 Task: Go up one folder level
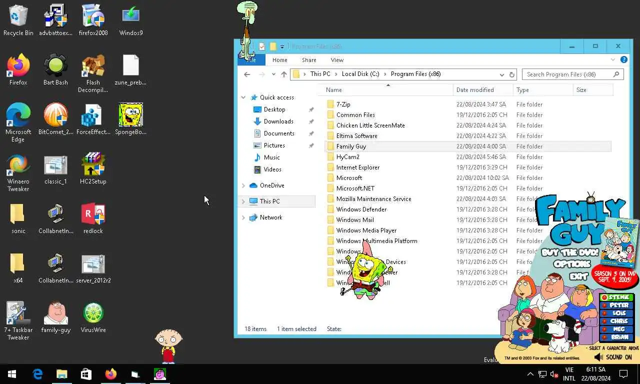tap(284, 74)
